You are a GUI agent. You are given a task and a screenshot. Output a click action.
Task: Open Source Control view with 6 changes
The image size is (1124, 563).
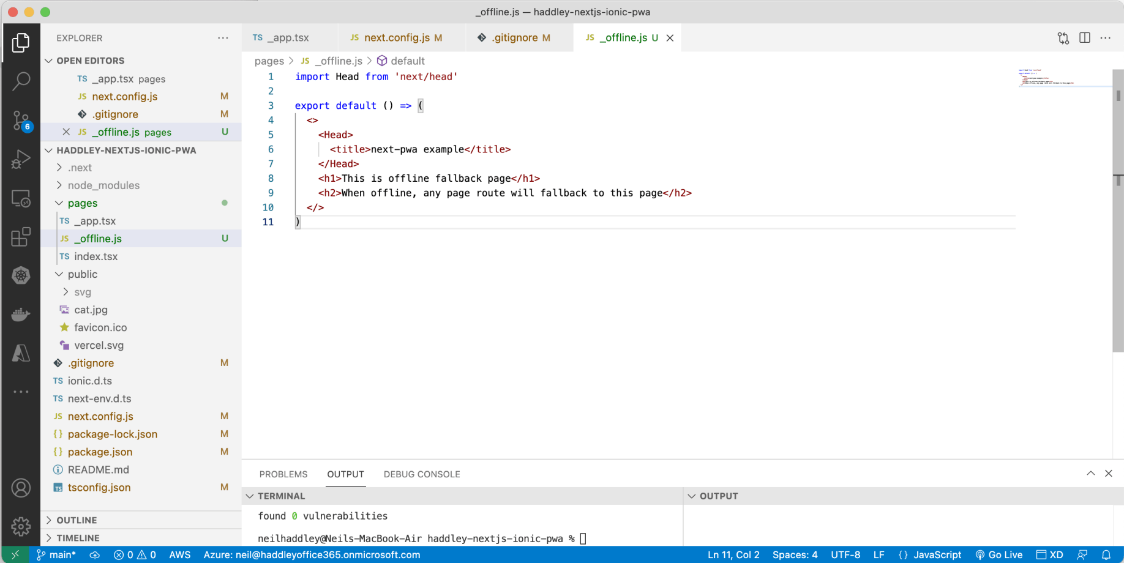[x=21, y=121]
